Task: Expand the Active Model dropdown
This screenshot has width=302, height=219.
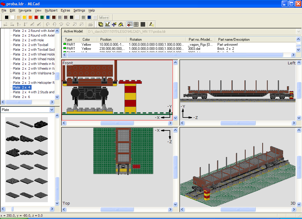Action: [x=298, y=31]
